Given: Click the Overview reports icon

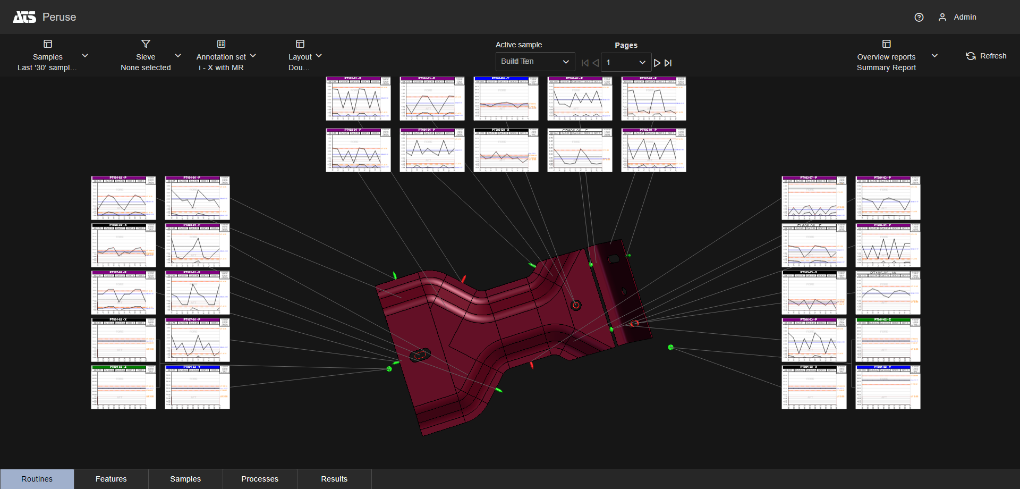Looking at the screenshot, I should click(x=886, y=44).
